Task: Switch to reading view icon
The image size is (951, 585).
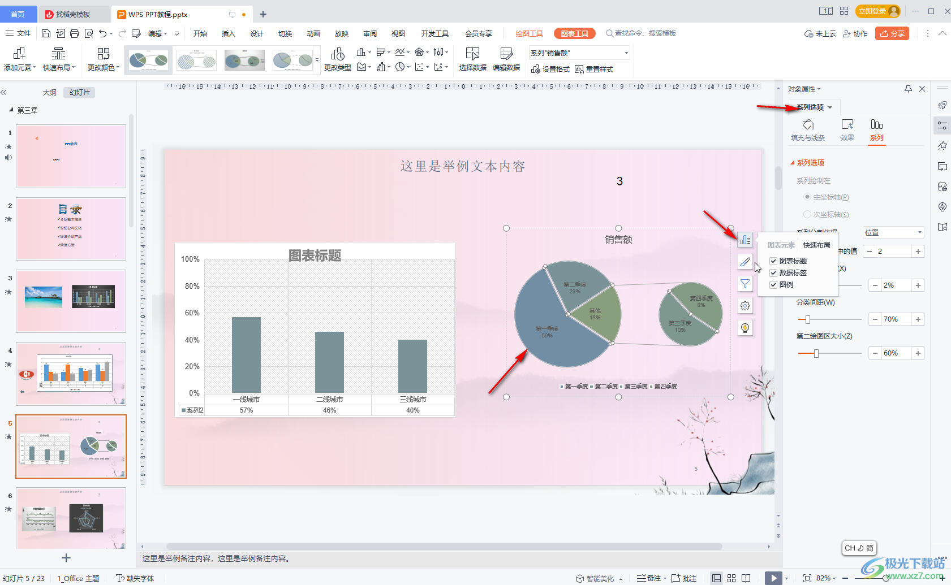Action: click(x=746, y=578)
